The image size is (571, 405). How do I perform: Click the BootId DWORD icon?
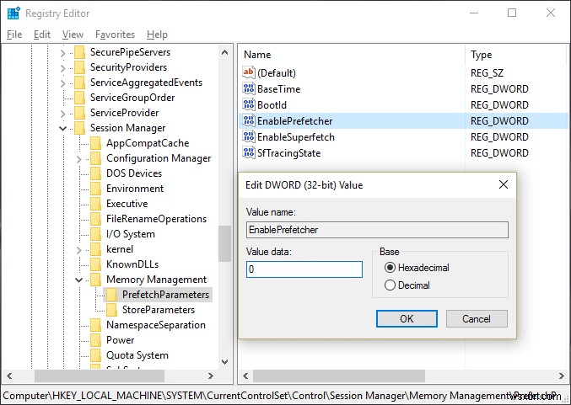pos(248,105)
